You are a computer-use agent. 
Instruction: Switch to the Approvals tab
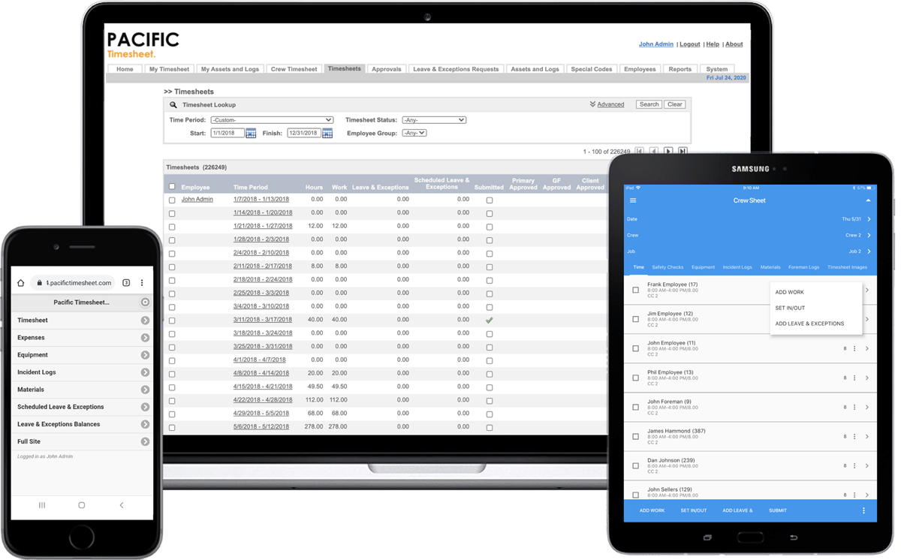coord(386,68)
